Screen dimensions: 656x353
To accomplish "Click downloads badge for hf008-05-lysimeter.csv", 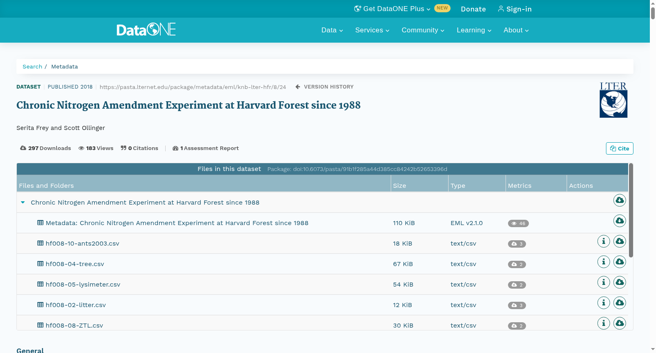I will click(x=517, y=285).
